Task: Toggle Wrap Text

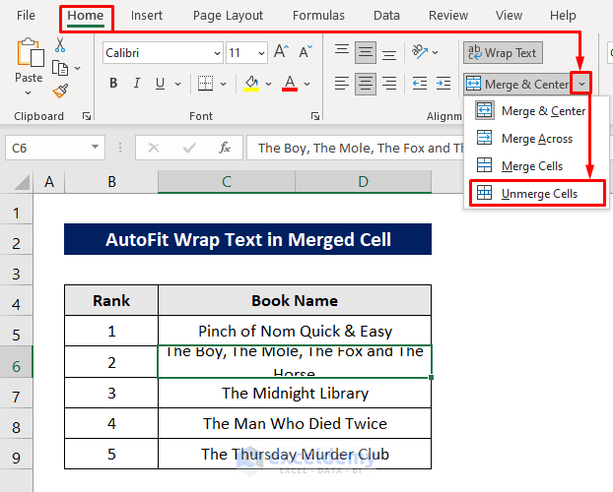Action: [x=503, y=53]
